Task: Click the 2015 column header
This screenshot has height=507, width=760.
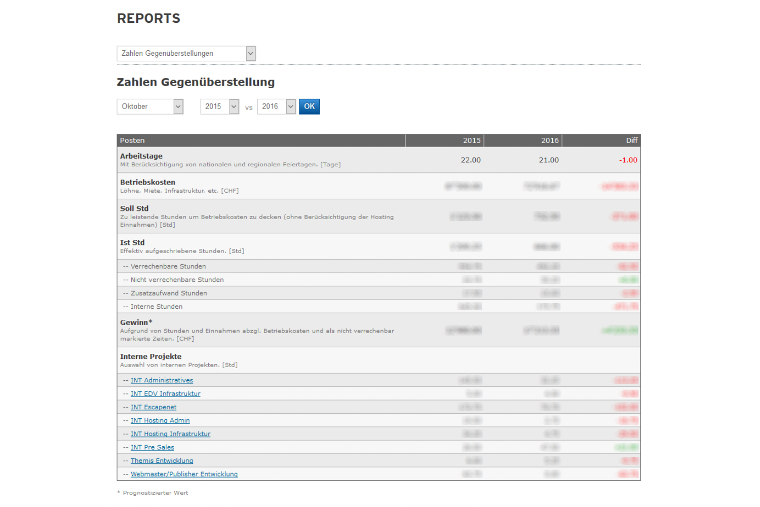Action: coord(471,140)
